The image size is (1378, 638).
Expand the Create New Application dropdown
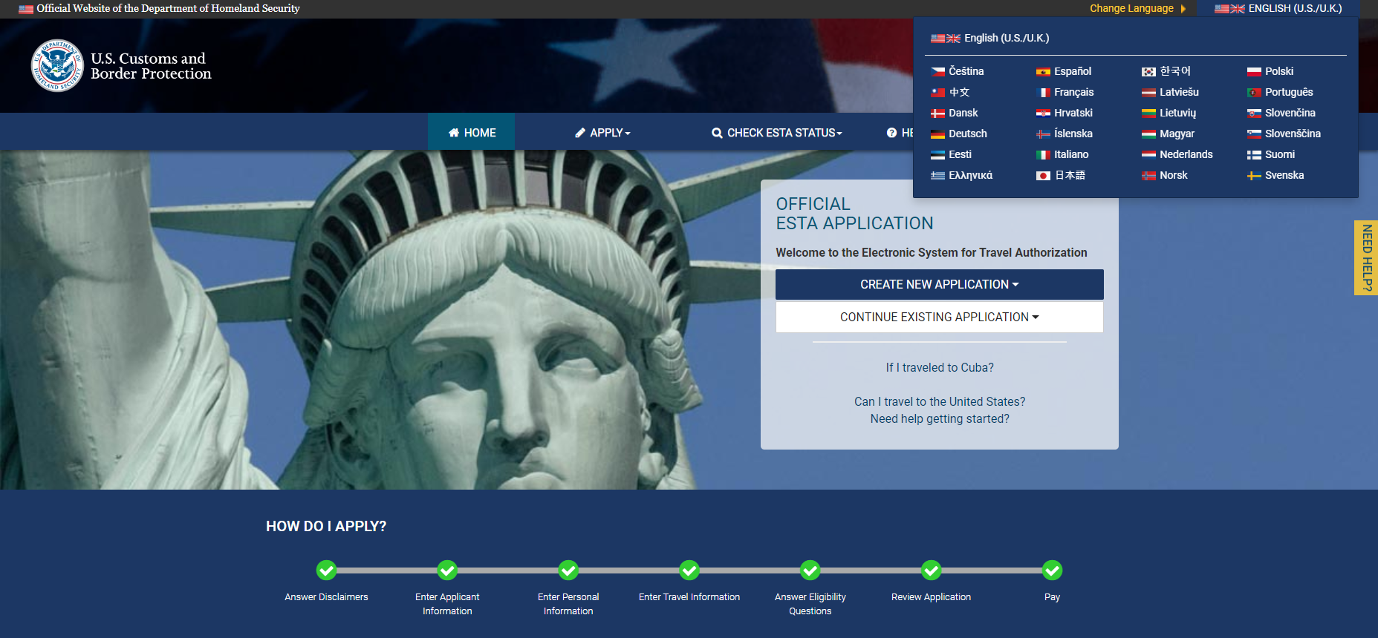(939, 284)
